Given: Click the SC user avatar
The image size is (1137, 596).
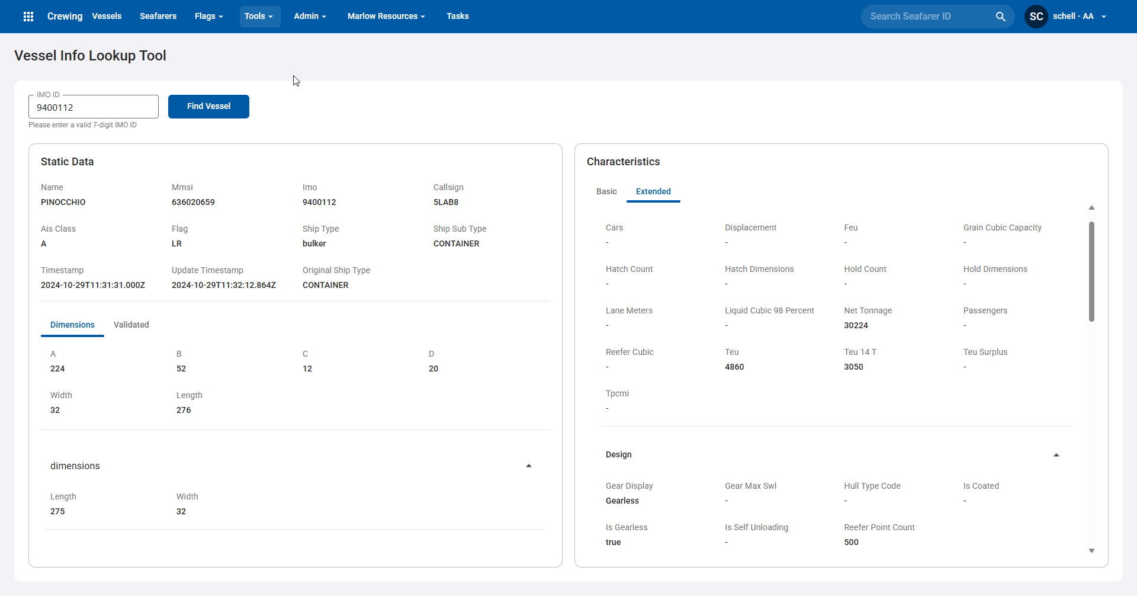Looking at the screenshot, I should [x=1036, y=17].
